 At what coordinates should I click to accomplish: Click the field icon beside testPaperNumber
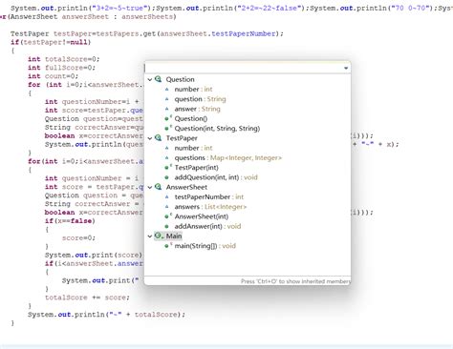pyautogui.click(x=166, y=197)
